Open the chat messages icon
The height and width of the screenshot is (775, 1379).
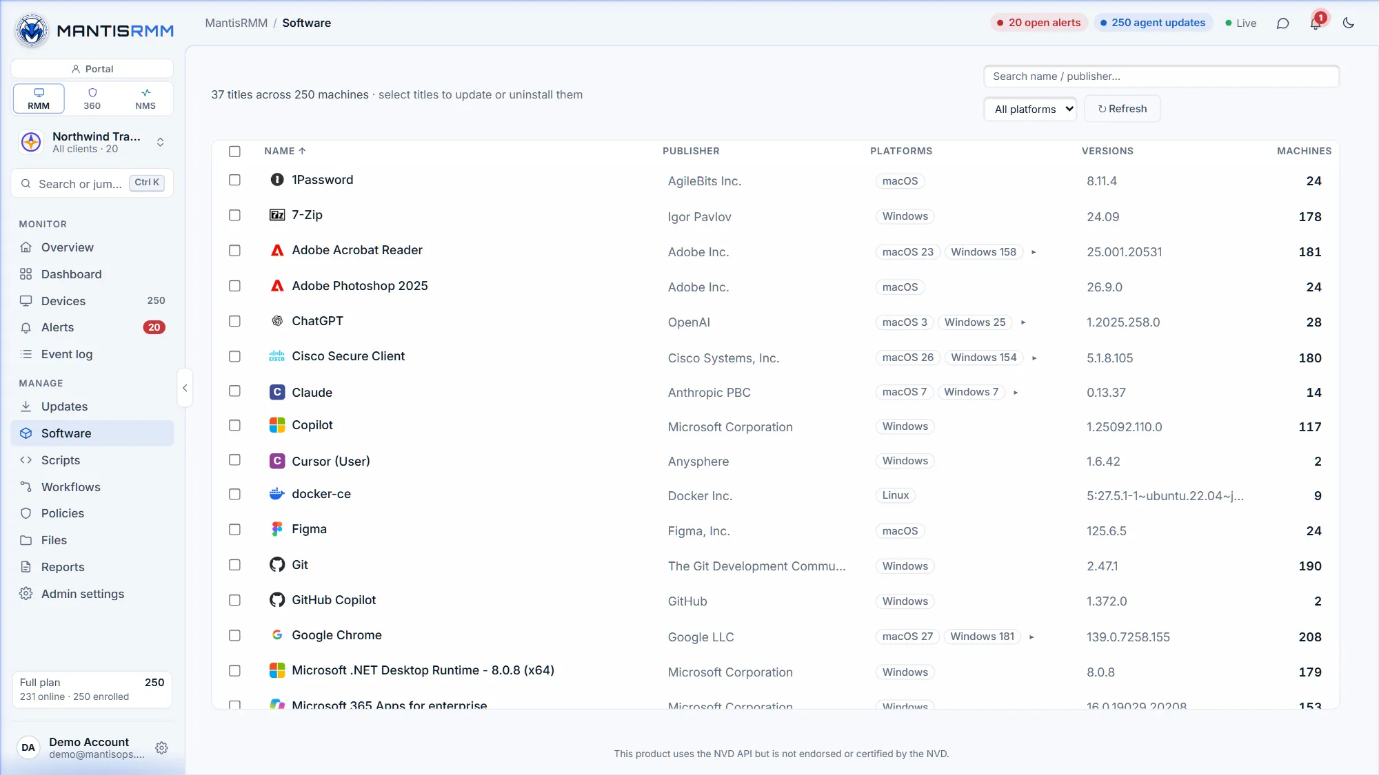pos(1282,23)
